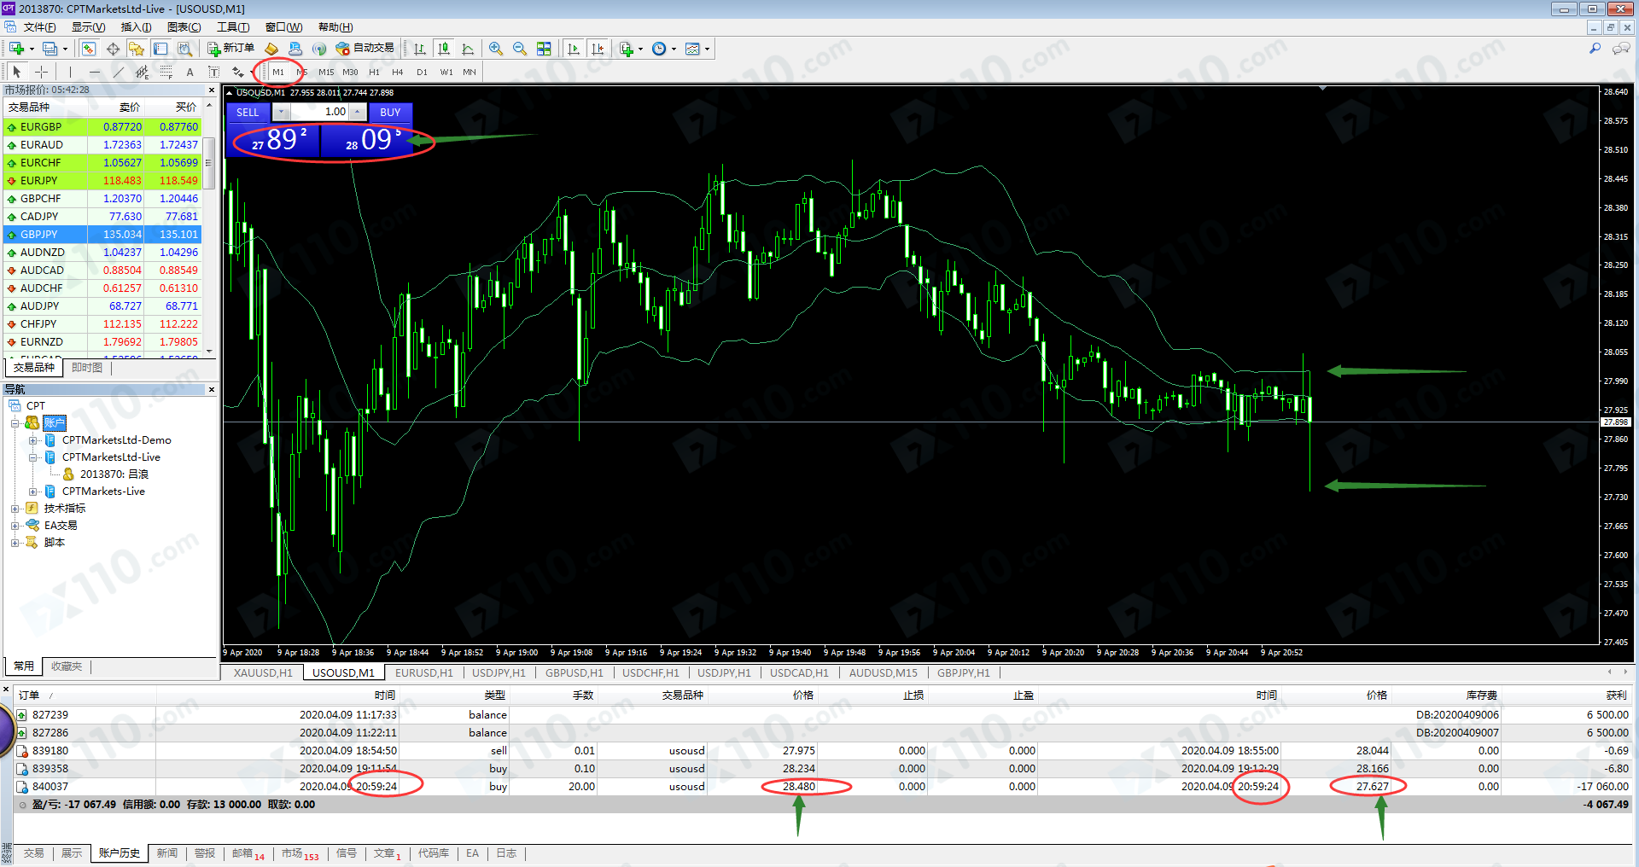Switch chart to candlestick style

point(443,49)
